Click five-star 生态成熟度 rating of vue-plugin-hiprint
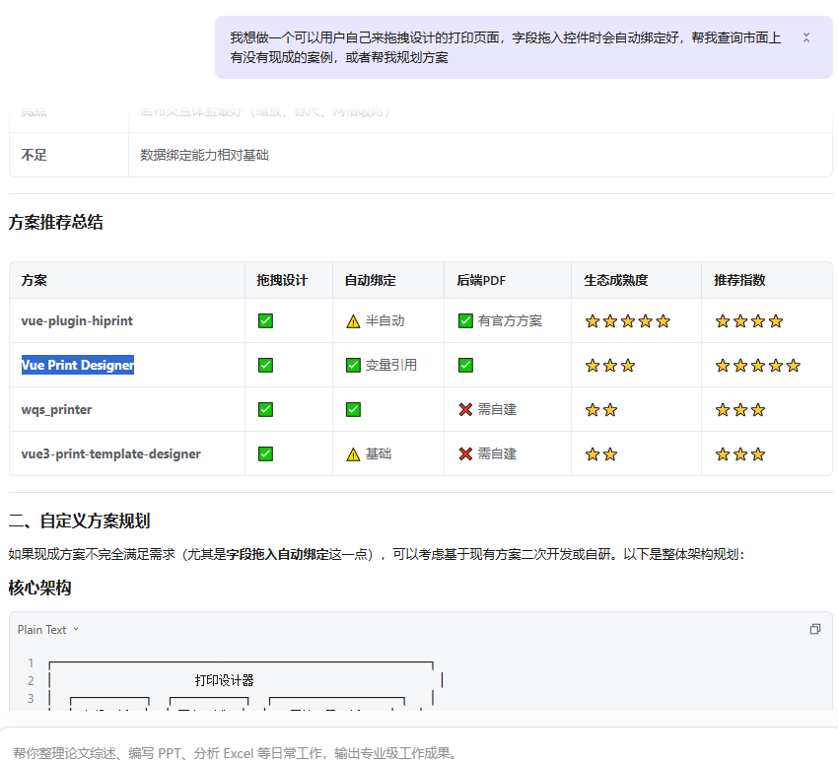Viewport: 838px width, 764px height. (627, 321)
